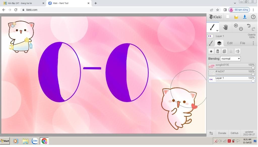Viewport: 258px width, 147px height.
Task: Reload the kleki.com page
Action: pos(16,10)
